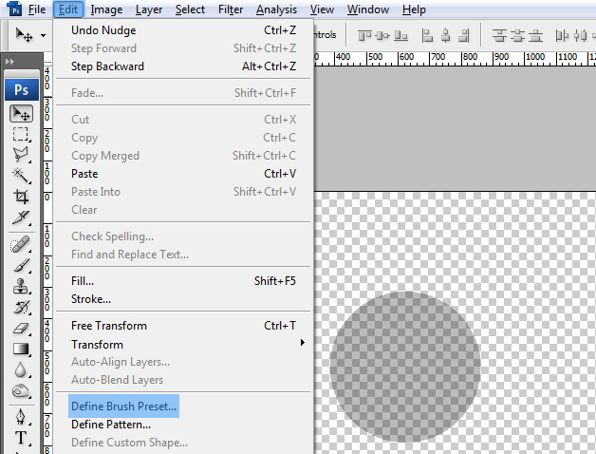Screen dimensions: 596x454
Task: Click the Photoshop application icon beside File
Action: tap(14, 9)
